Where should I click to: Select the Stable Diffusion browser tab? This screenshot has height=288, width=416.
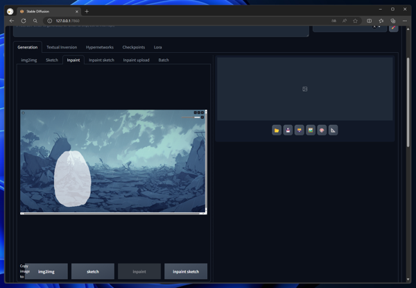tap(49, 11)
